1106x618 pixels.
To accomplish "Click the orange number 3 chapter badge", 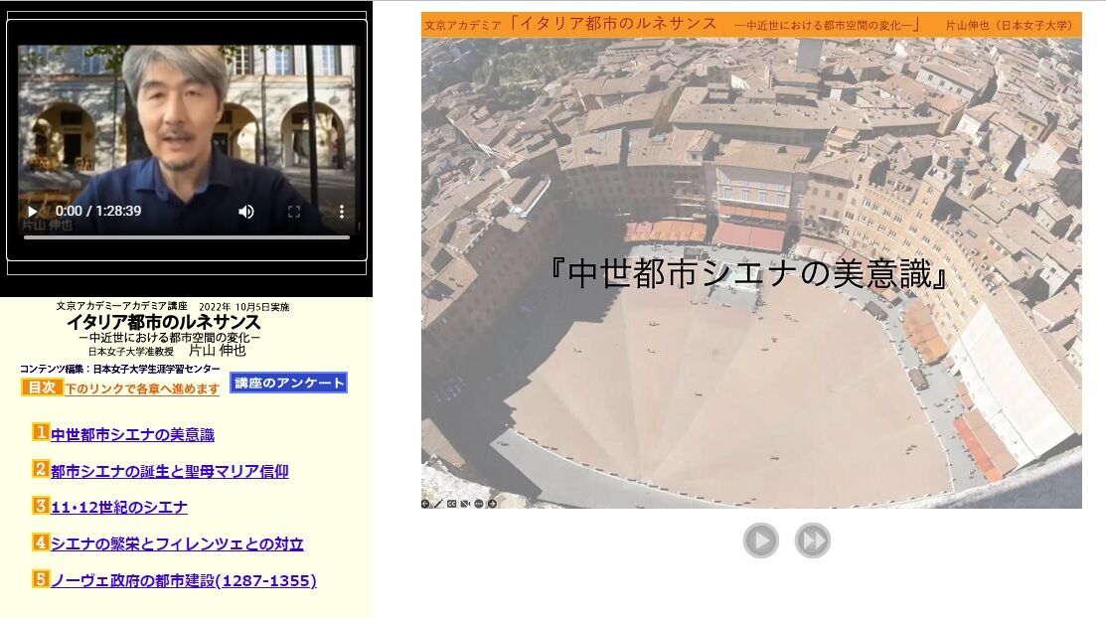I will click(x=41, y=505).
